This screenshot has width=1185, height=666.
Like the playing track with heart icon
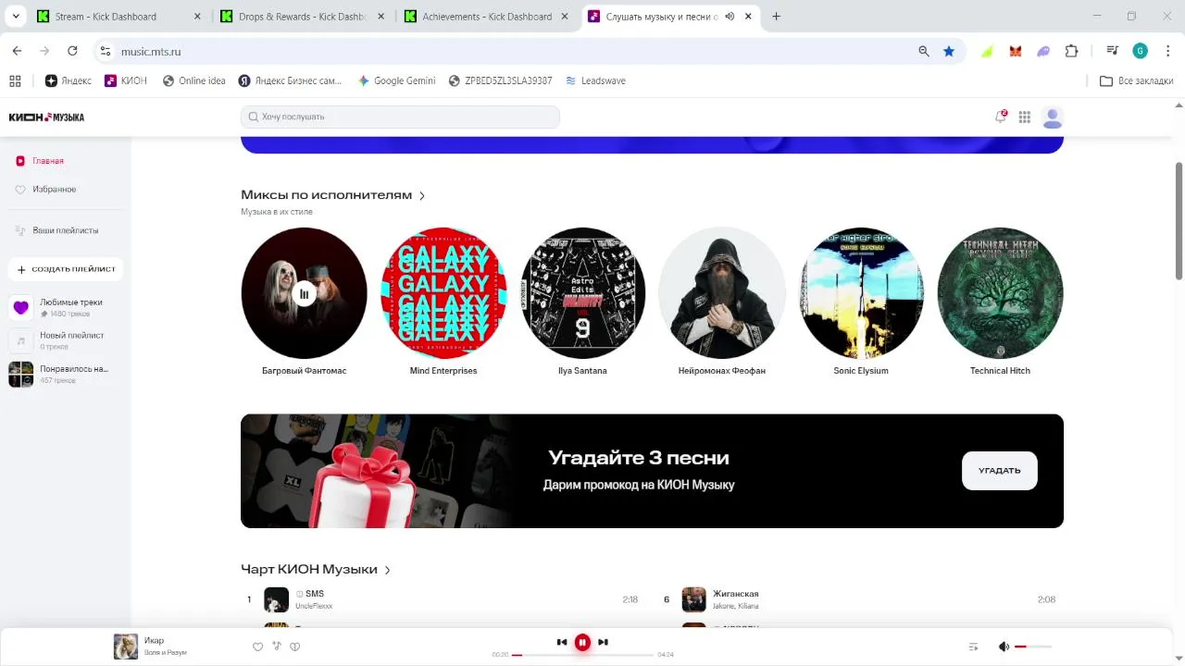(x=258, y=647)
